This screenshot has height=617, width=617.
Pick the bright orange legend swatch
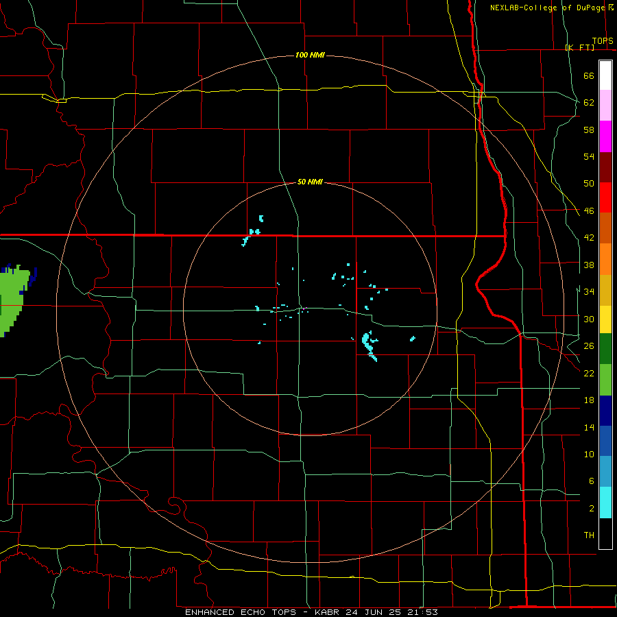(605, 258)
